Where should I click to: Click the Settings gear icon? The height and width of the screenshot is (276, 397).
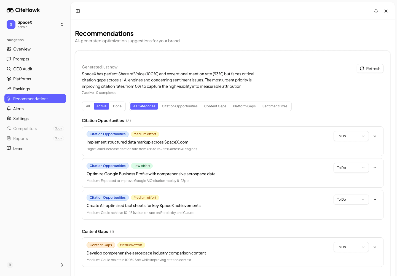[9, 118]
